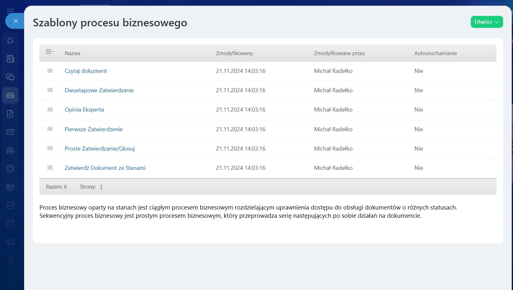Open the collaboration icon in the sidebar
This screenshot has height=290, width=513.
pyautogui.click(x=10, y=41)
